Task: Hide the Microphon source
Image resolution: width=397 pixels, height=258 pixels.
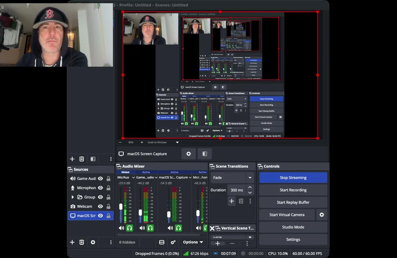Action: coord(100,188)
